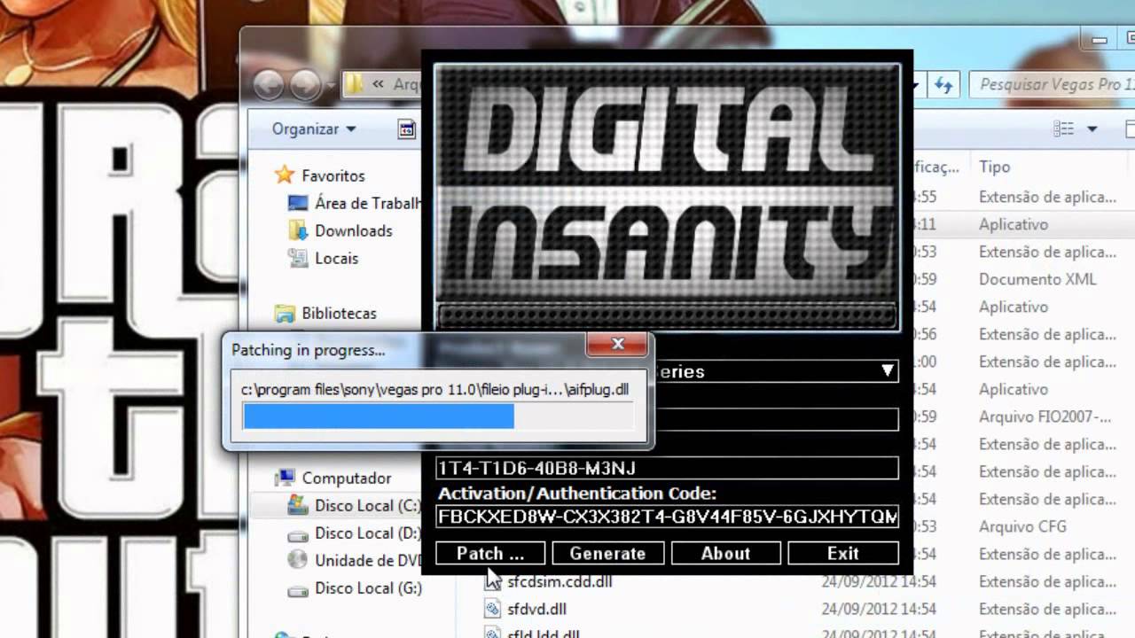Close the Patching in progress dialog
This screenshot has width=1135, height=638.
pyautogui.click(x=618, y=344)
